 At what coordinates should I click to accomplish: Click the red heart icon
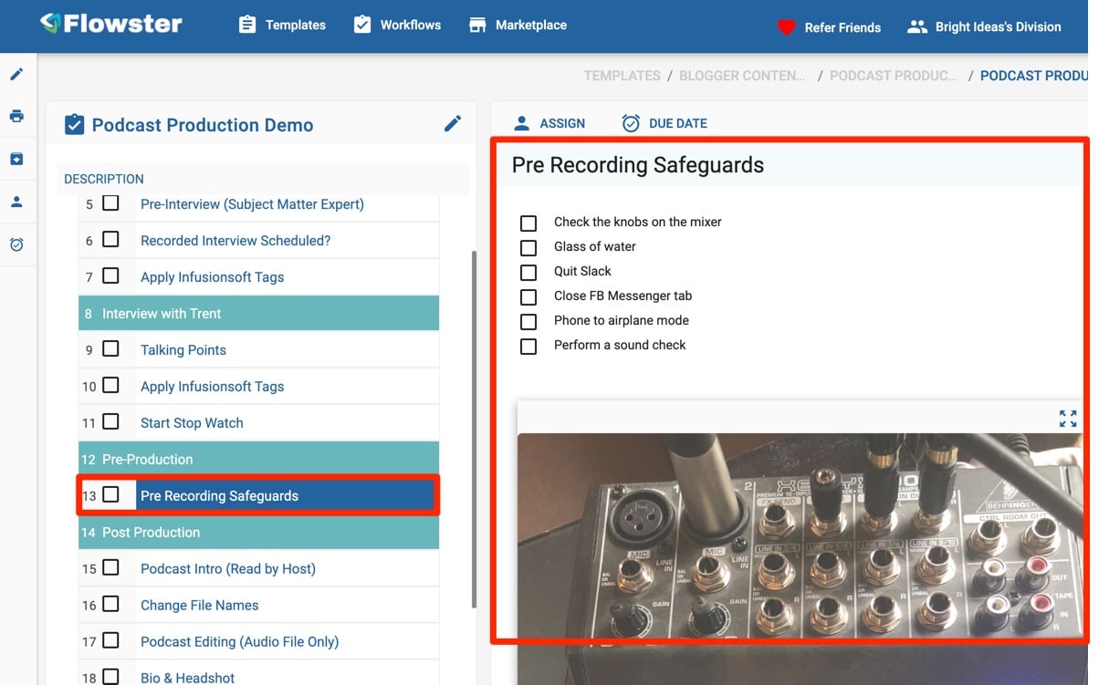(x=787, y=27)
